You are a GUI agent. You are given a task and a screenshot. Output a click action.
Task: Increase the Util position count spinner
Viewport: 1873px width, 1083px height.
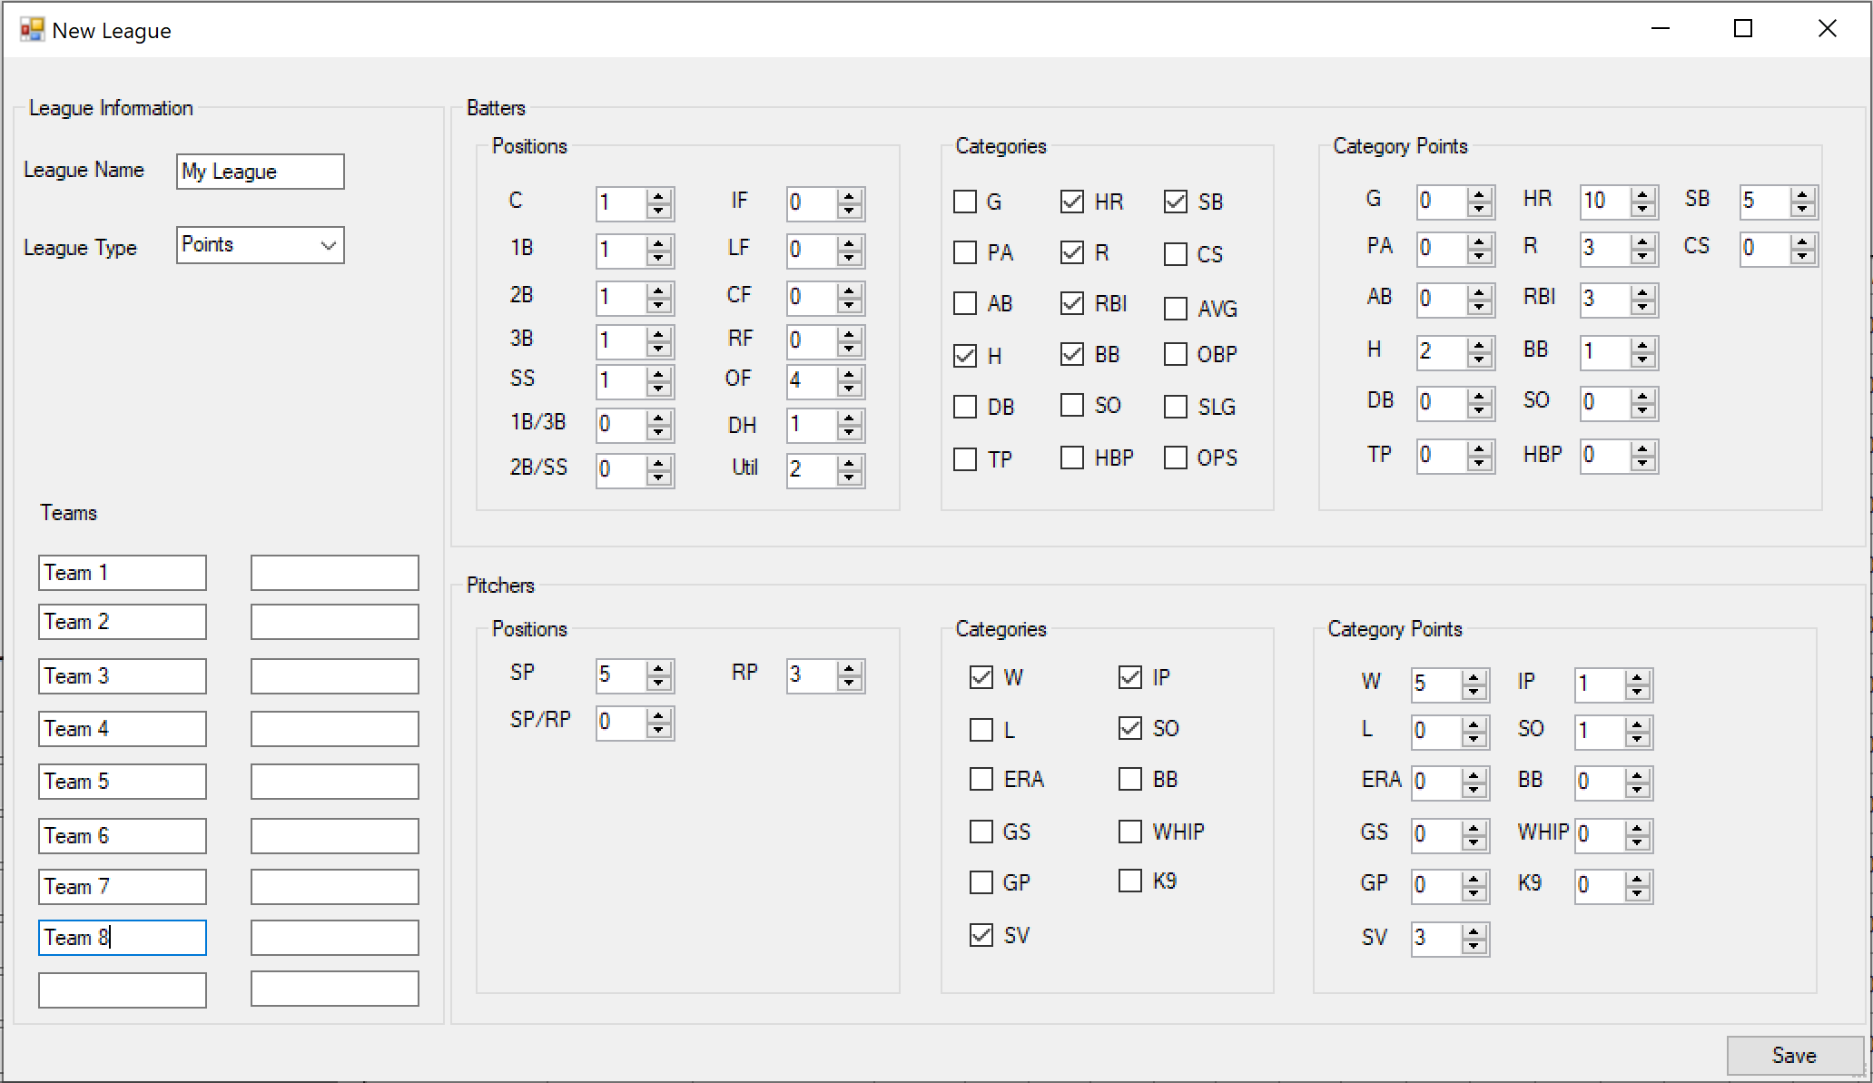[x=850, y=462]
